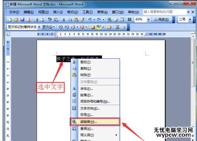
Task: Choose 超链接(H)... in the context menu
Action: click(95, 122)
